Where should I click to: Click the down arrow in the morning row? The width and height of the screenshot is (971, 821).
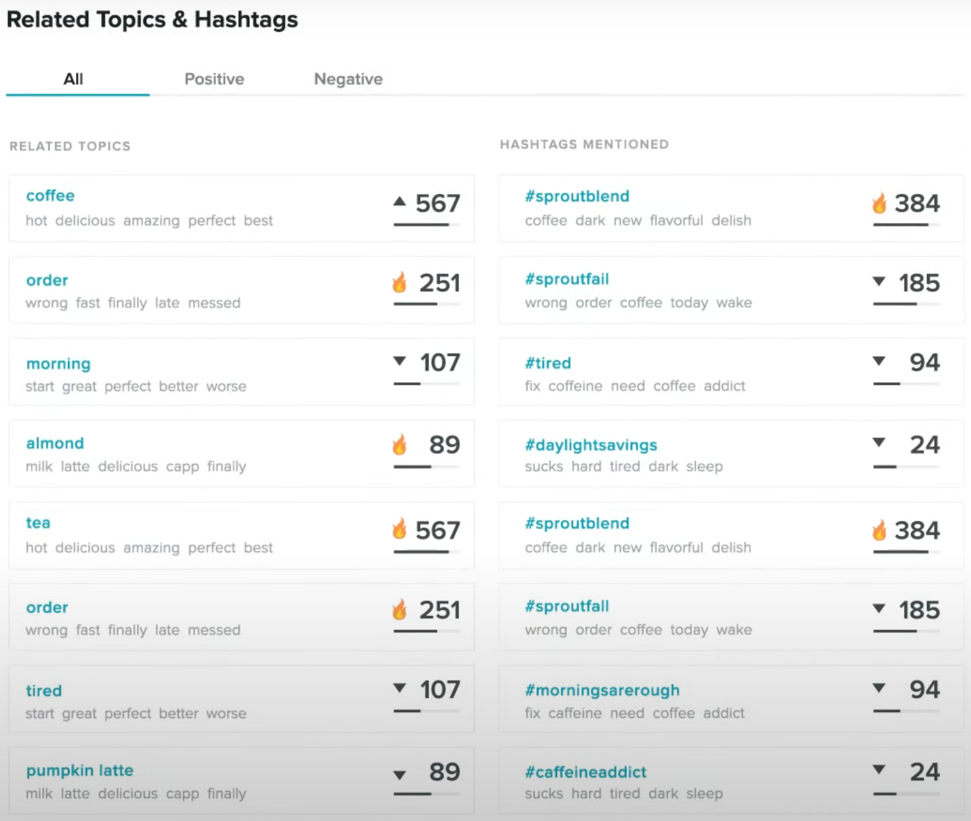point(399,361)
